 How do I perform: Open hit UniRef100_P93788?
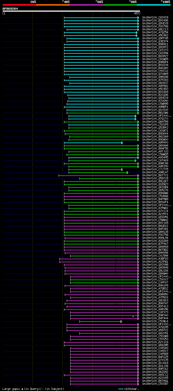pyautogui.click(x=155, y=26)
